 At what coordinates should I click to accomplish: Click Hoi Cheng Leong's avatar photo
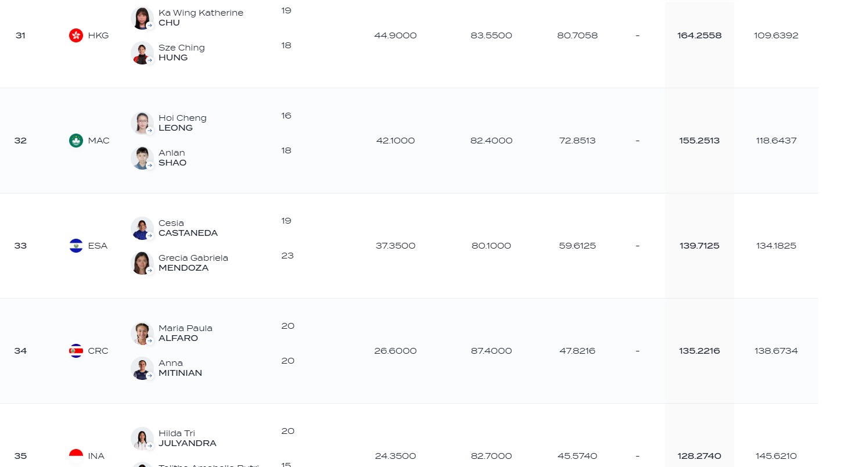[142, 123]
